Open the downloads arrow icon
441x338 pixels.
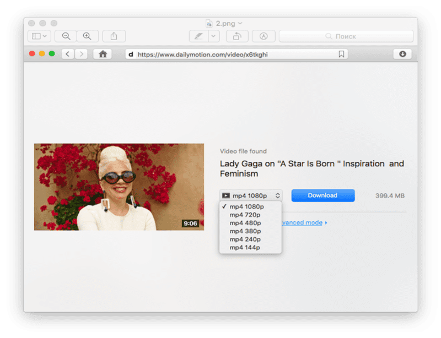pos(402,54)
